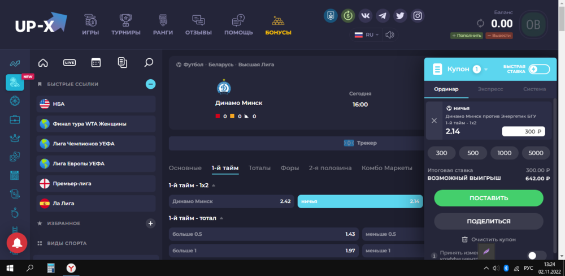Set stake with the 500 quick button
565x276 pixels.
tap(473, 153)
